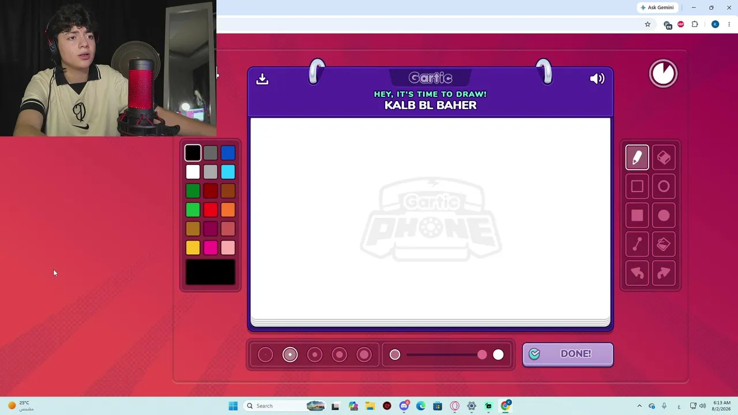Activate the paint bucket fill tool
This screenshot has width=738, height=415.
[x=664, y=244]
